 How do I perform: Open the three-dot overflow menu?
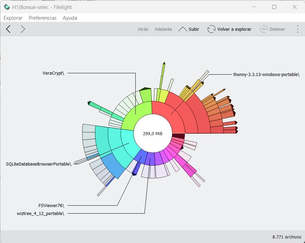pos(297,29)
